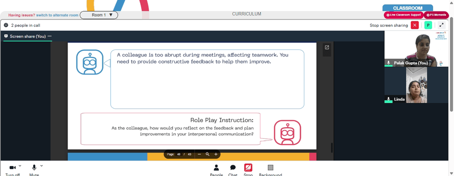The image size is (454, 176).
Task: Select the CURRICULUM tab
Action: [x=247, y=14]
